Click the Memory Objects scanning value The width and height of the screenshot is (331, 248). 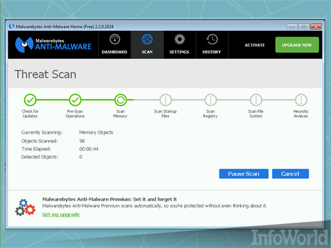point(96,133)
